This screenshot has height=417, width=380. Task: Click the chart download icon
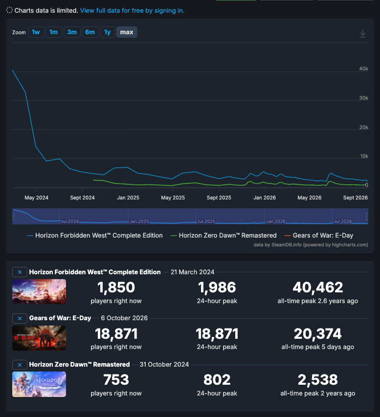coord(362,33)
